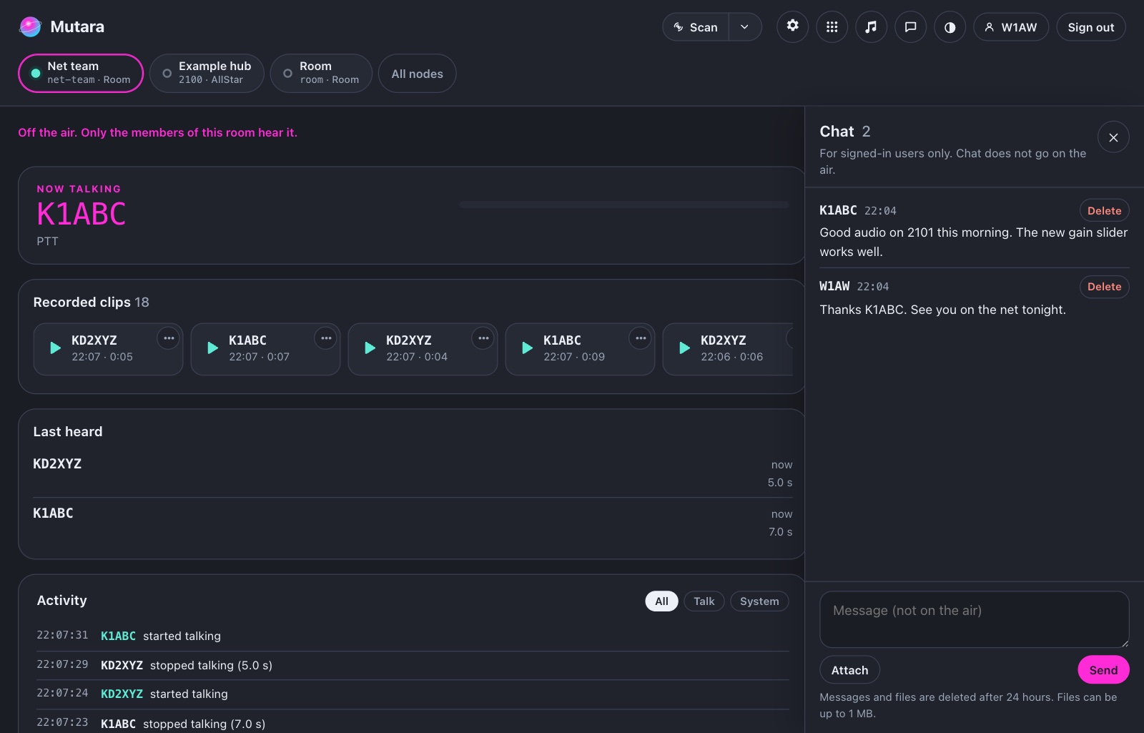Open more options for KD2XYZ 0:05 clip

(x=169, y=338)
